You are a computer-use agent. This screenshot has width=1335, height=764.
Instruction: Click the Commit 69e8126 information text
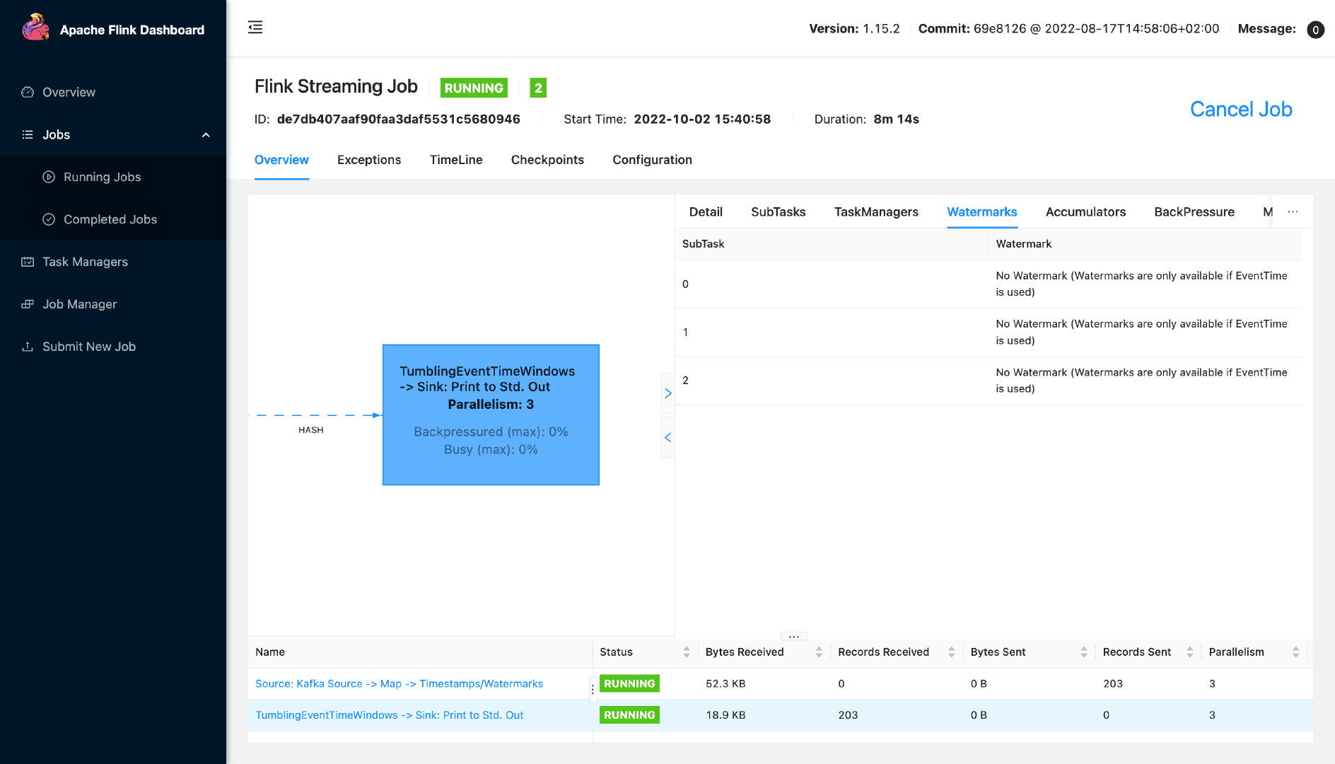(x=1068, y=29)
